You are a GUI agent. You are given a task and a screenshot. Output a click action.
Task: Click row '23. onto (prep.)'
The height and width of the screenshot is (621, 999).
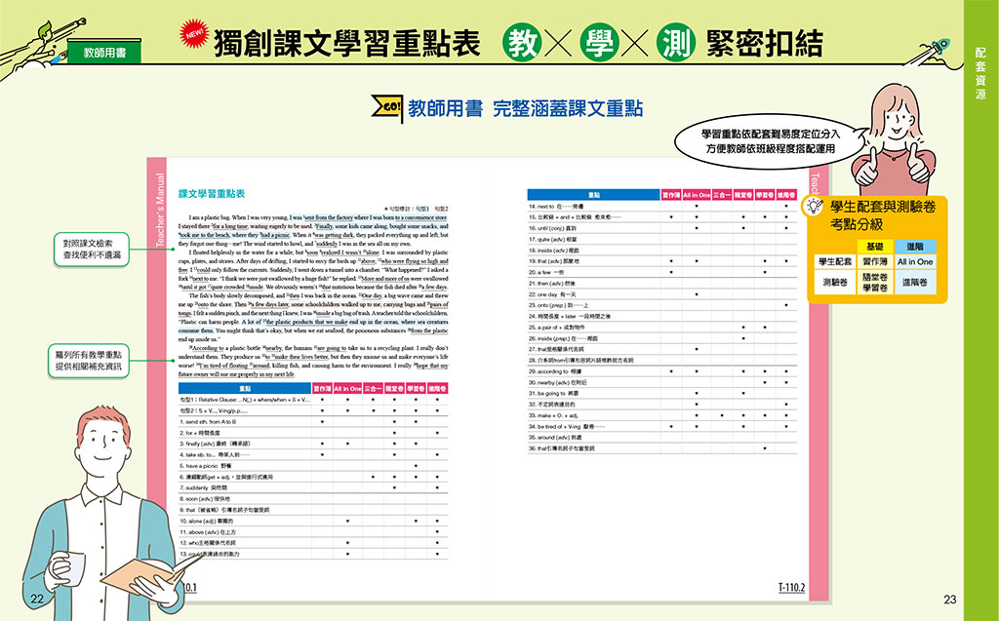click(662, 305)
